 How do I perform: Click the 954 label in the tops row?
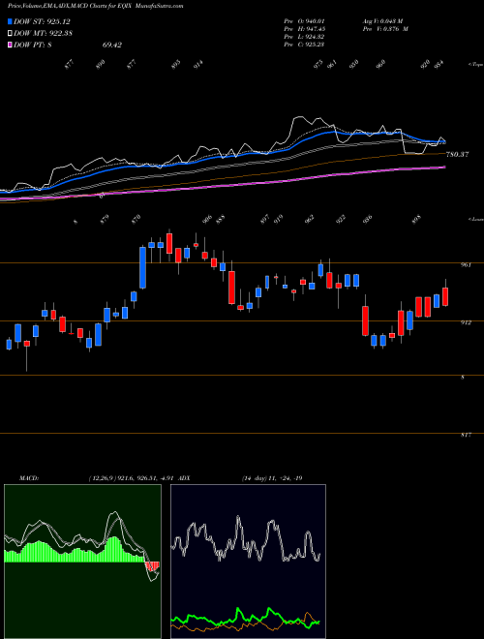click(x=439, y=64)
